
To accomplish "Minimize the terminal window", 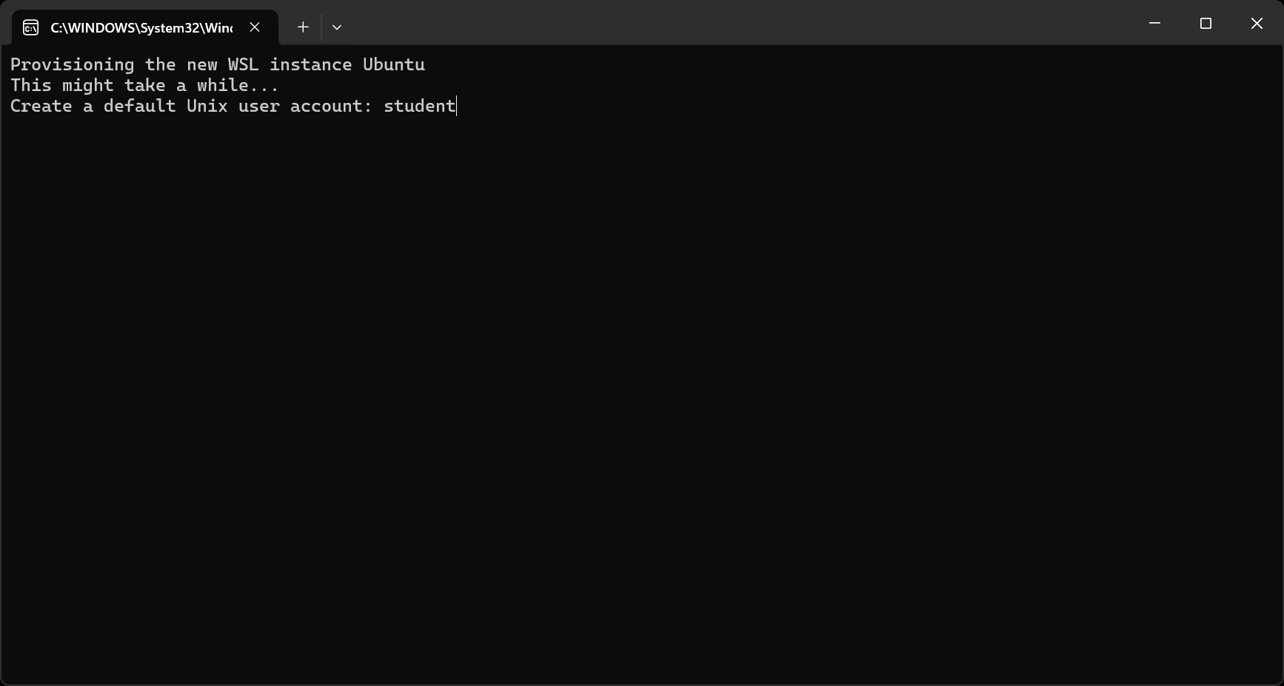I will point(1154,23).
